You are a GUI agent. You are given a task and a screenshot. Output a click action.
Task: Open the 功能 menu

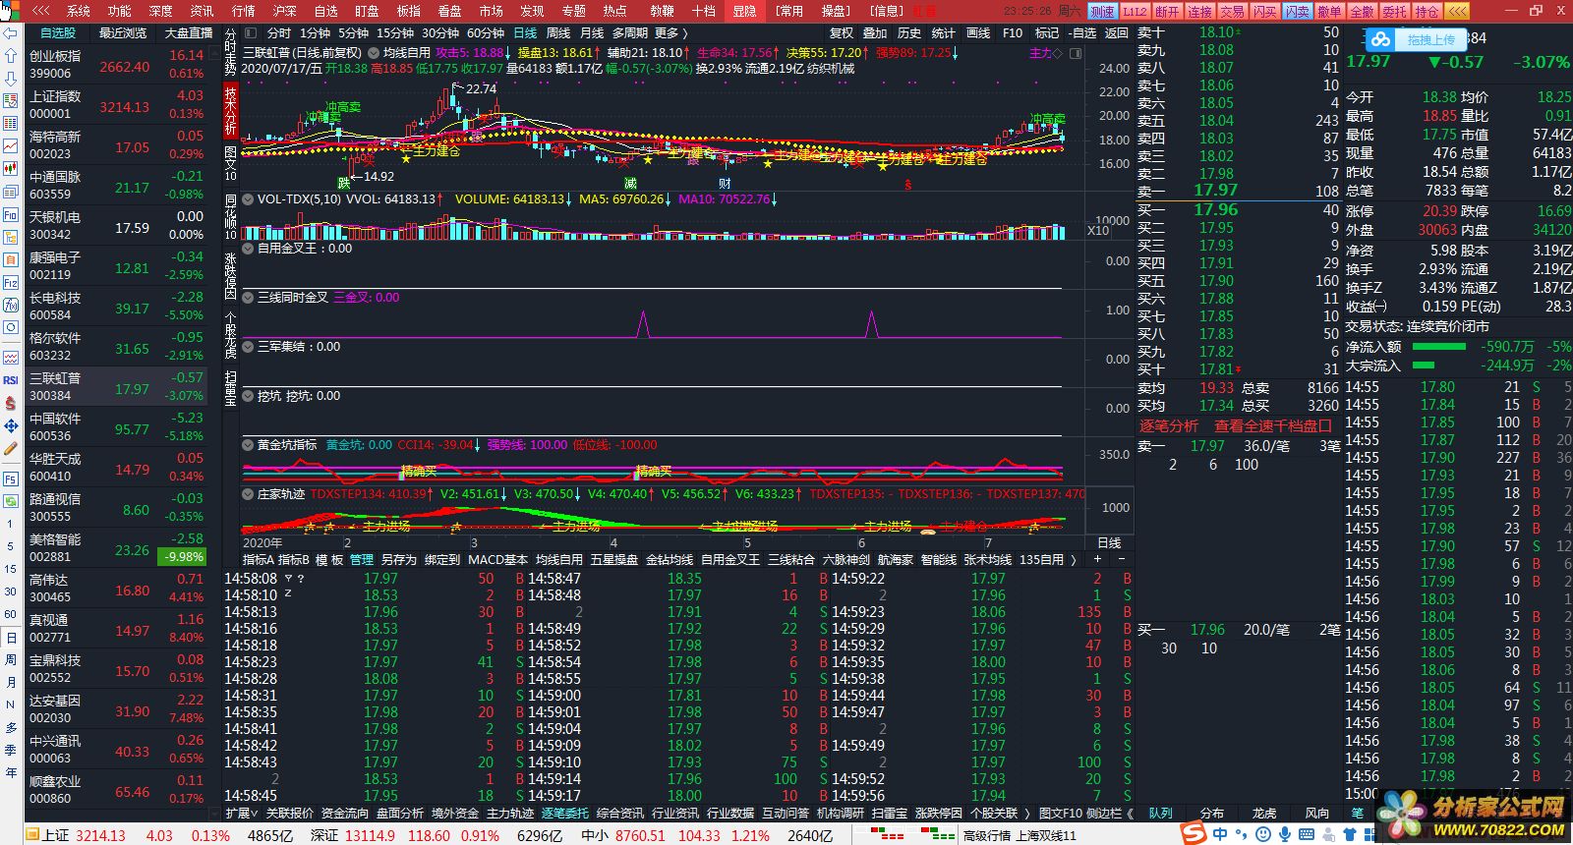pos(119,11)
